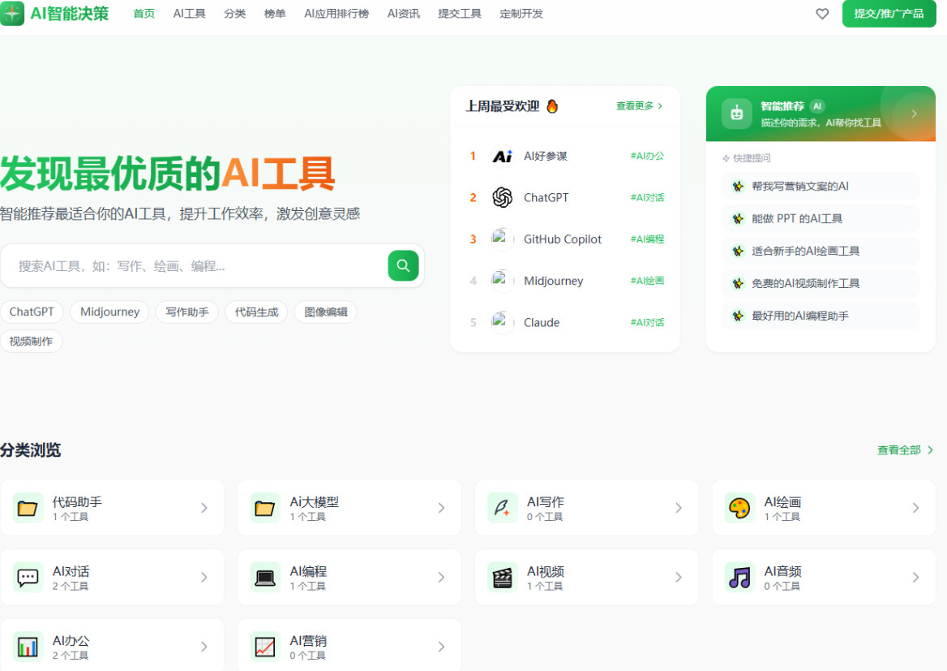Viewport: 947px width, 671px height.
Task: Click the Claude icon in the popular list
Action: click(x=502, y=322)
